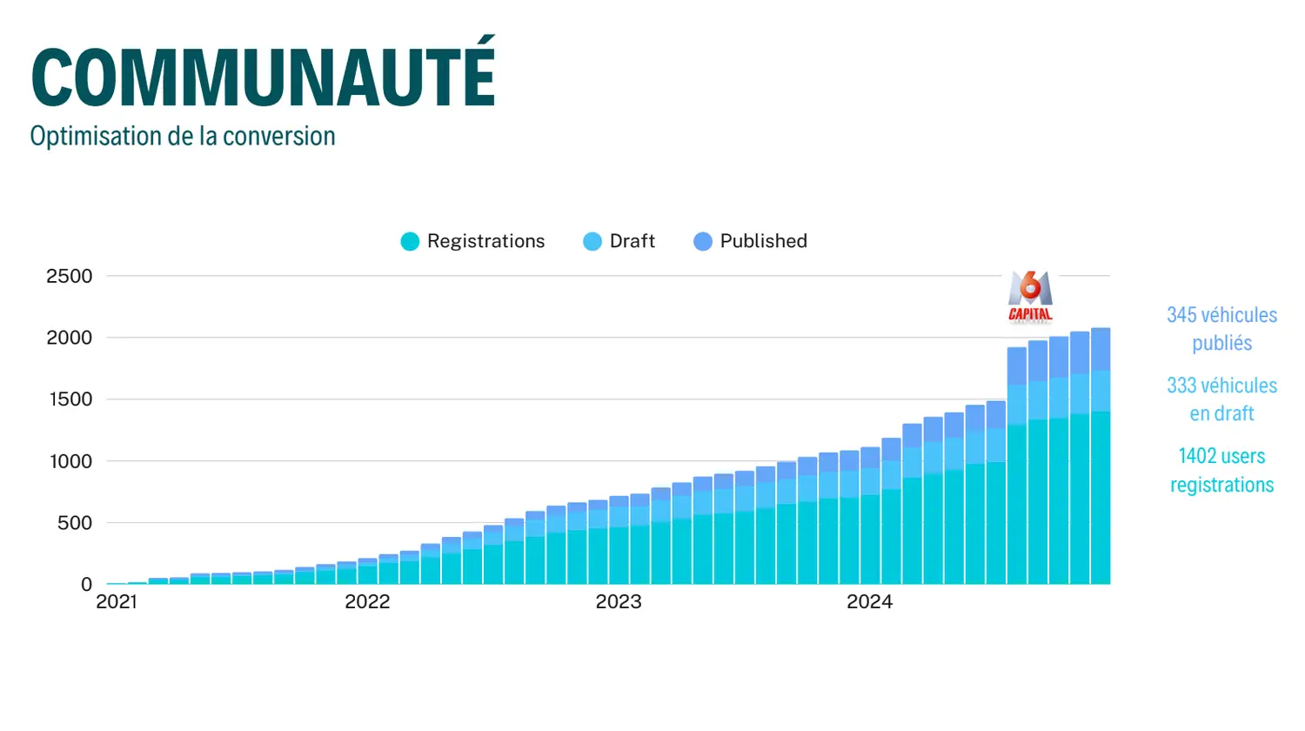Click the 2021 x-axis label

(117, 602)
